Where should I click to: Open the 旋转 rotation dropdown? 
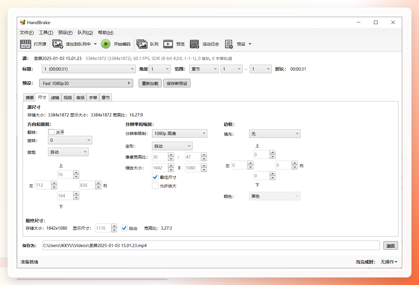70,140
